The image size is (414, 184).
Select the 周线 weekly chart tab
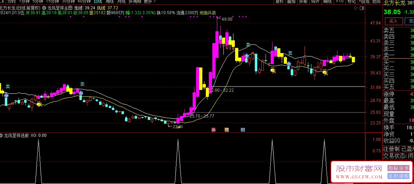[109, 1]
